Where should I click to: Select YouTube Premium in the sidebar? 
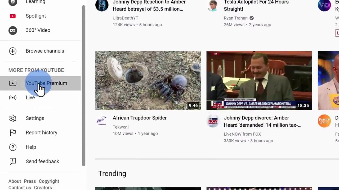[x=46, y=83]
